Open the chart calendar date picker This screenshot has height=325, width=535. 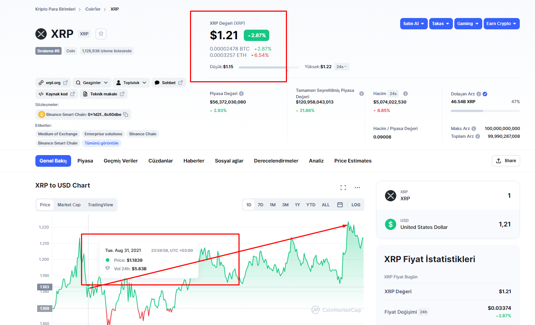pos(340,205)
